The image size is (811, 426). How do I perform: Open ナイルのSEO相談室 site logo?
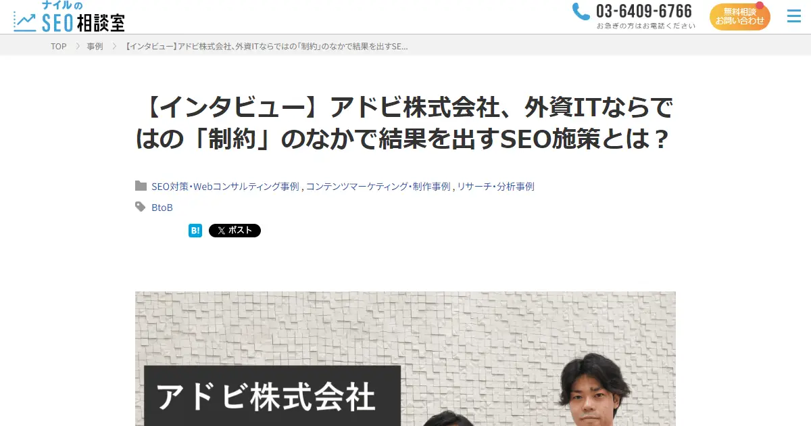70,16
